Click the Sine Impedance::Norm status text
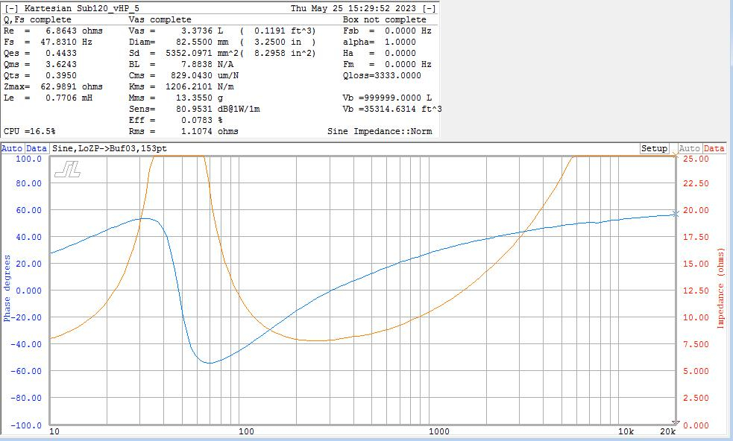733x441 pixels. click(x=380, y=131)
